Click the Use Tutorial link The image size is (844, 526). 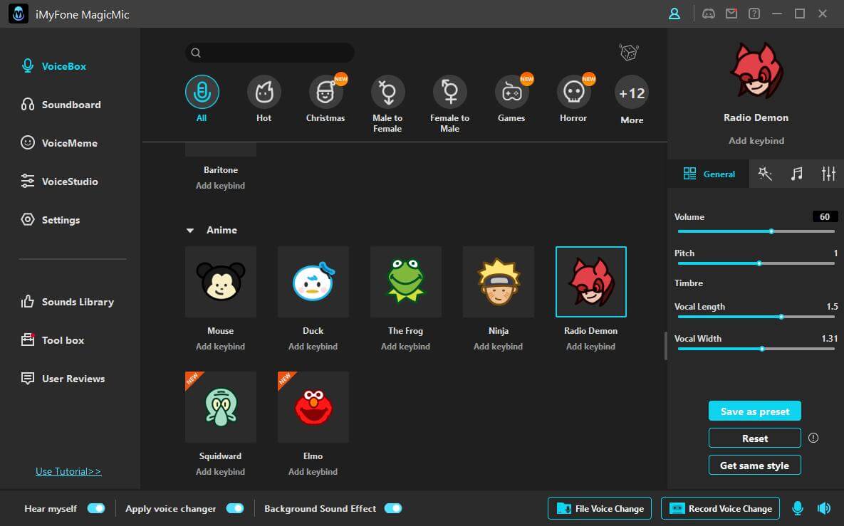[68, 472]
